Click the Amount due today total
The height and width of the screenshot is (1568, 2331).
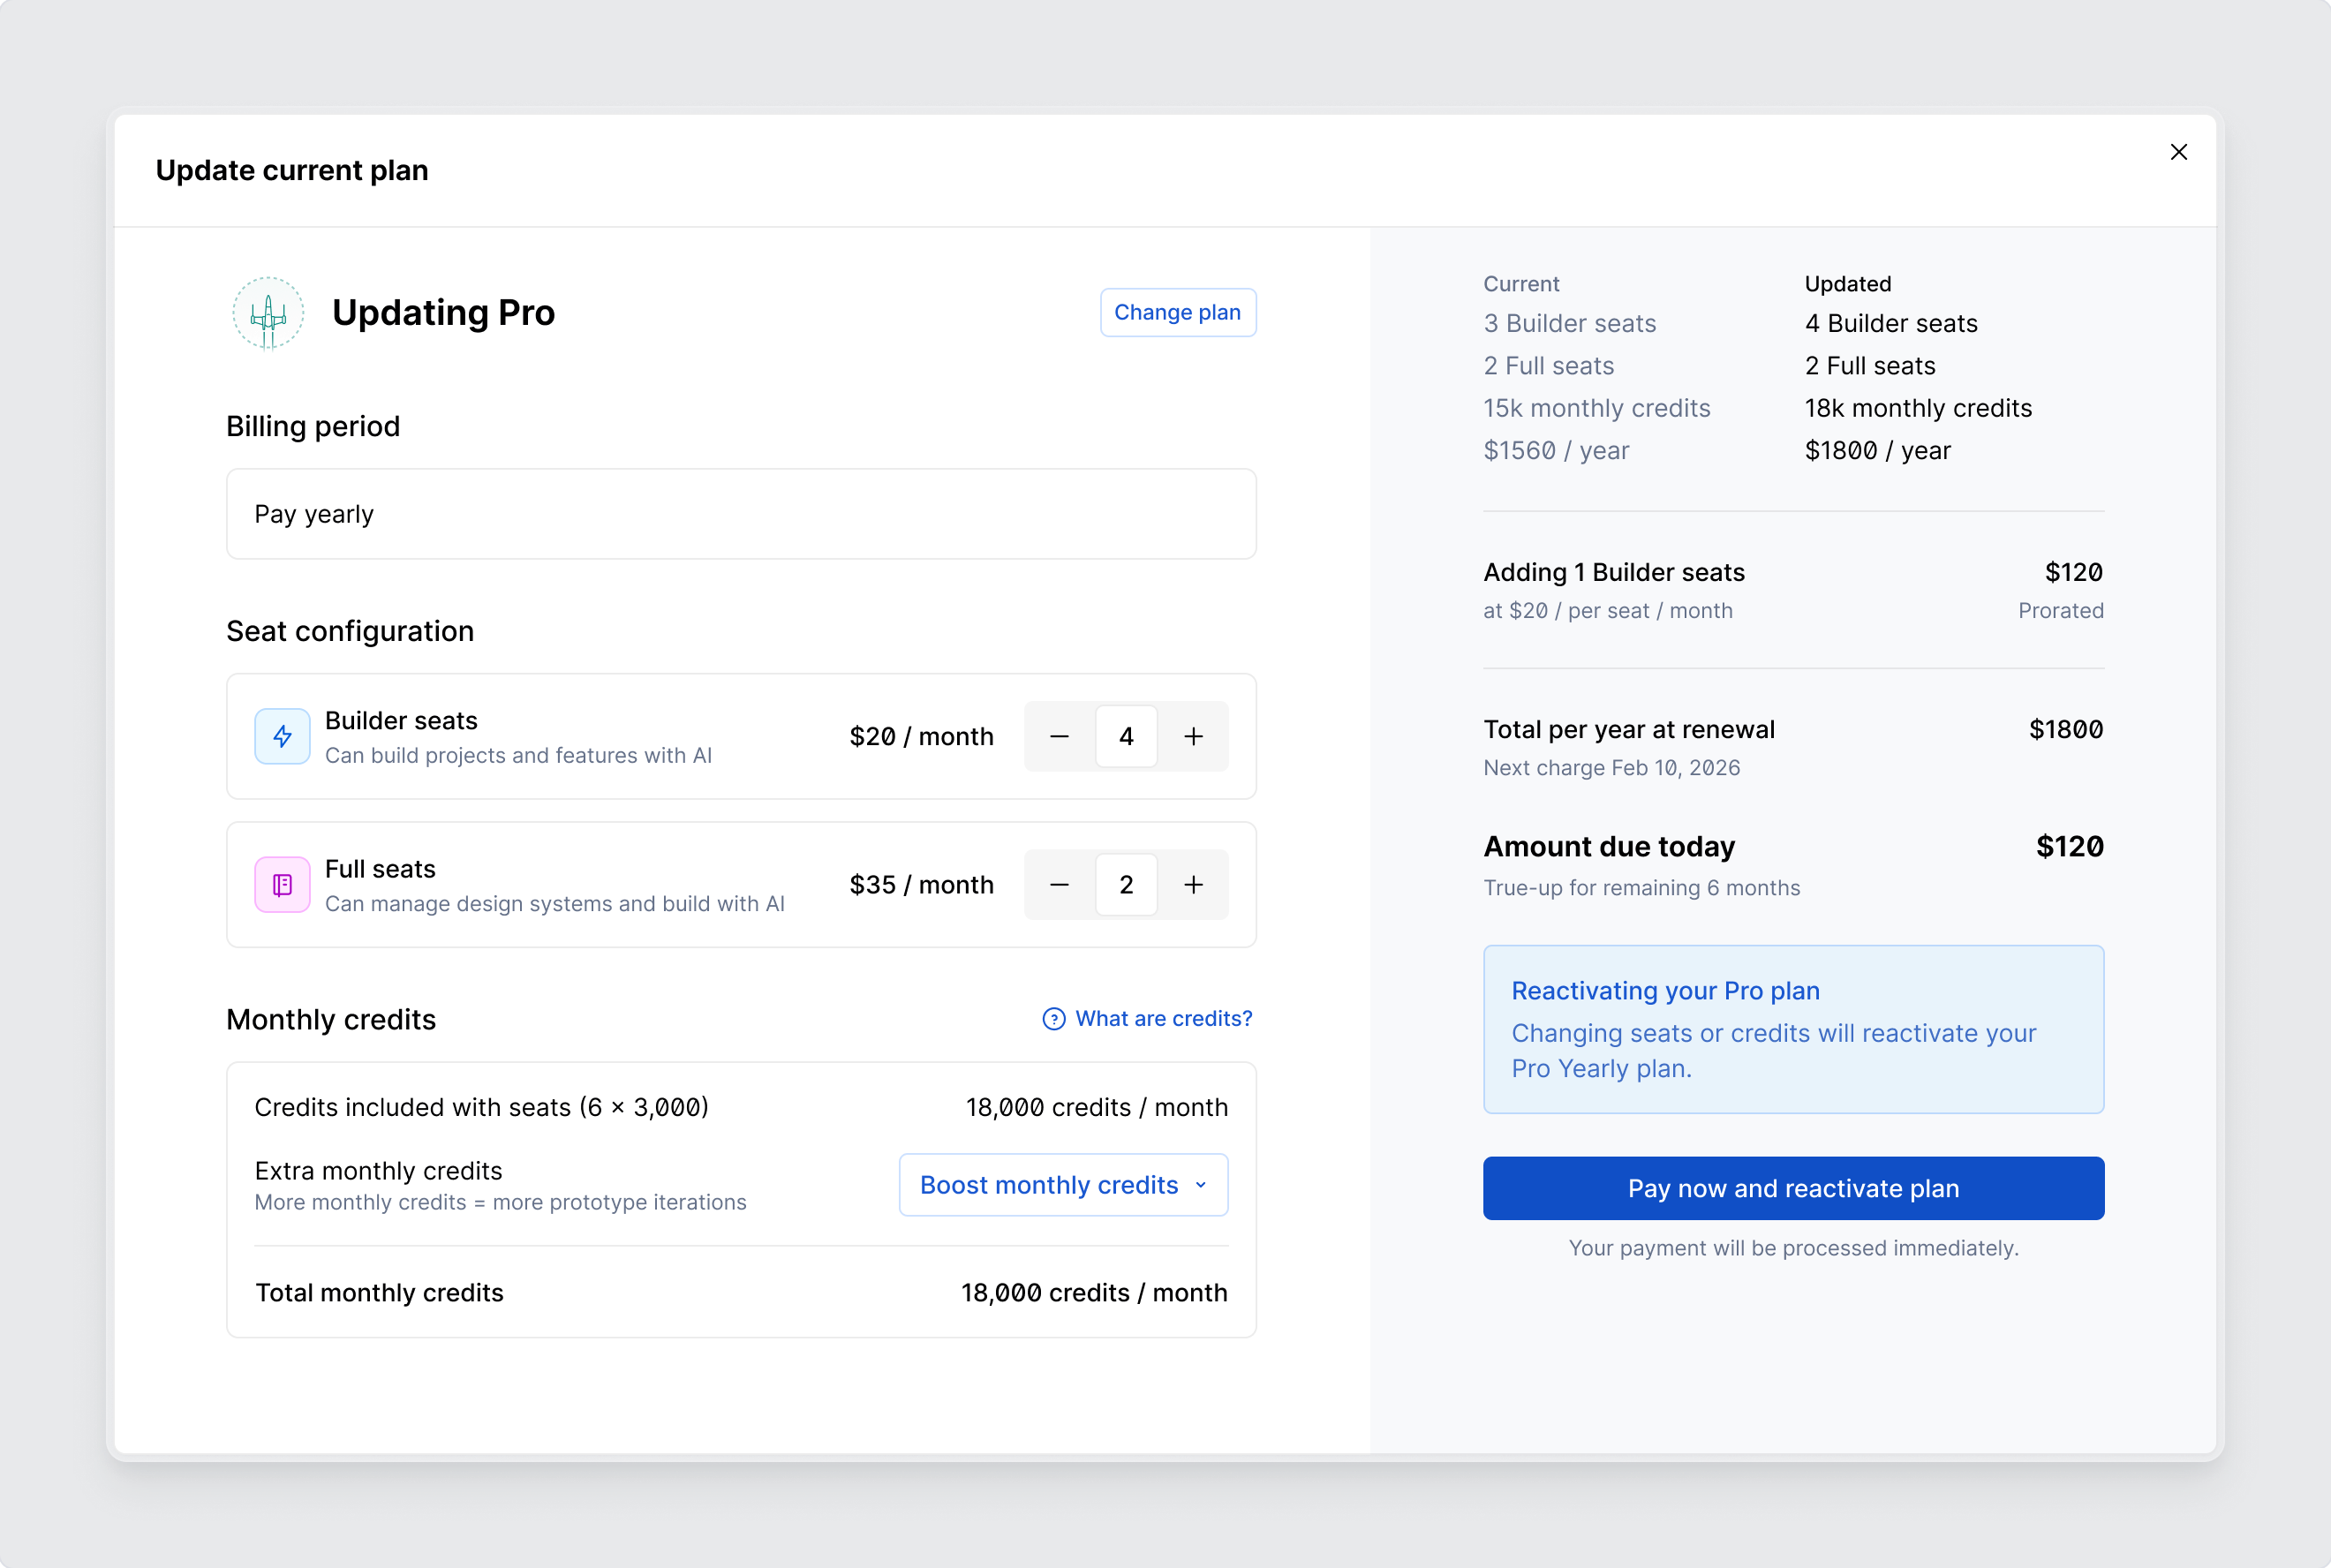click(x=2069, y=847)
